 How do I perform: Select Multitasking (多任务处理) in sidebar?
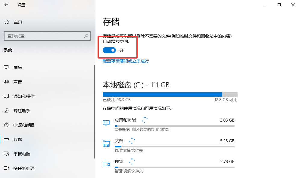click(x=24, y=168)
